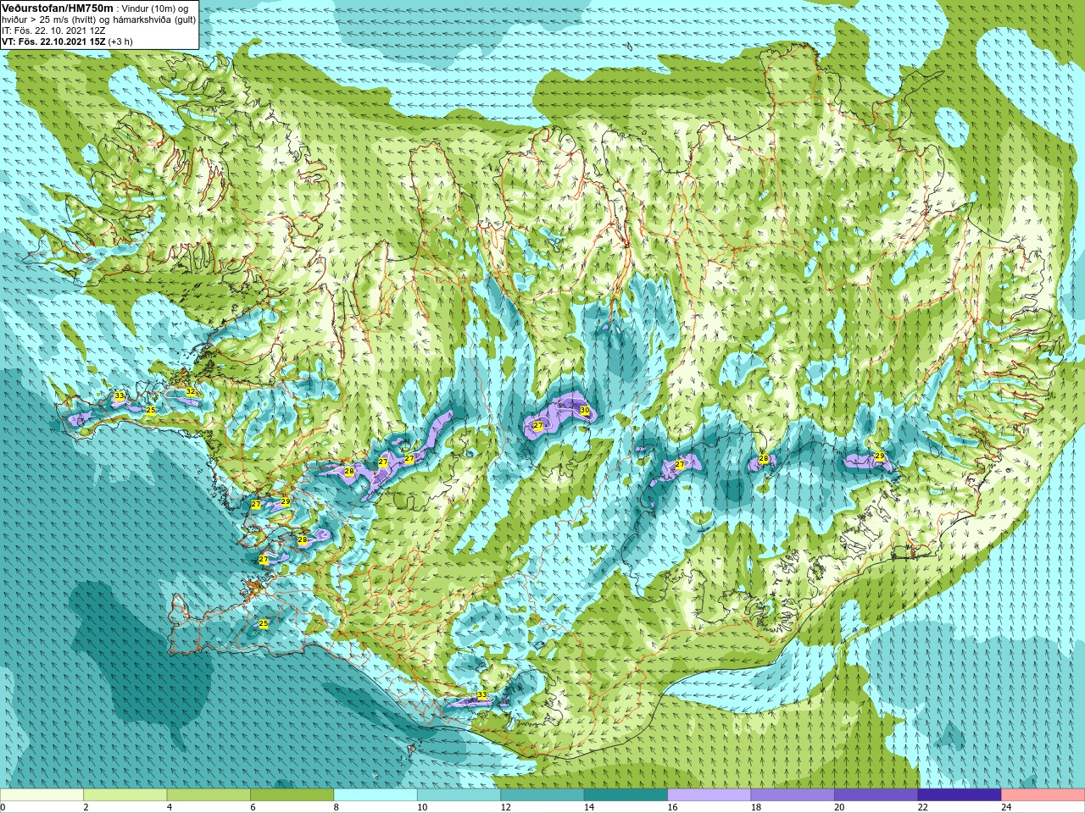Select the legend tick number 16
1085x813 pixels.
(672, 808)
